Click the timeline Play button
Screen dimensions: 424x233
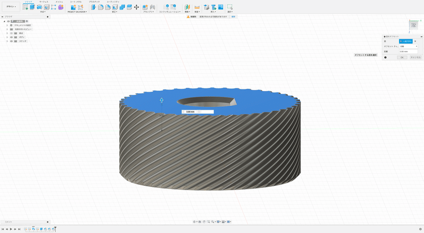pos(11,229)
